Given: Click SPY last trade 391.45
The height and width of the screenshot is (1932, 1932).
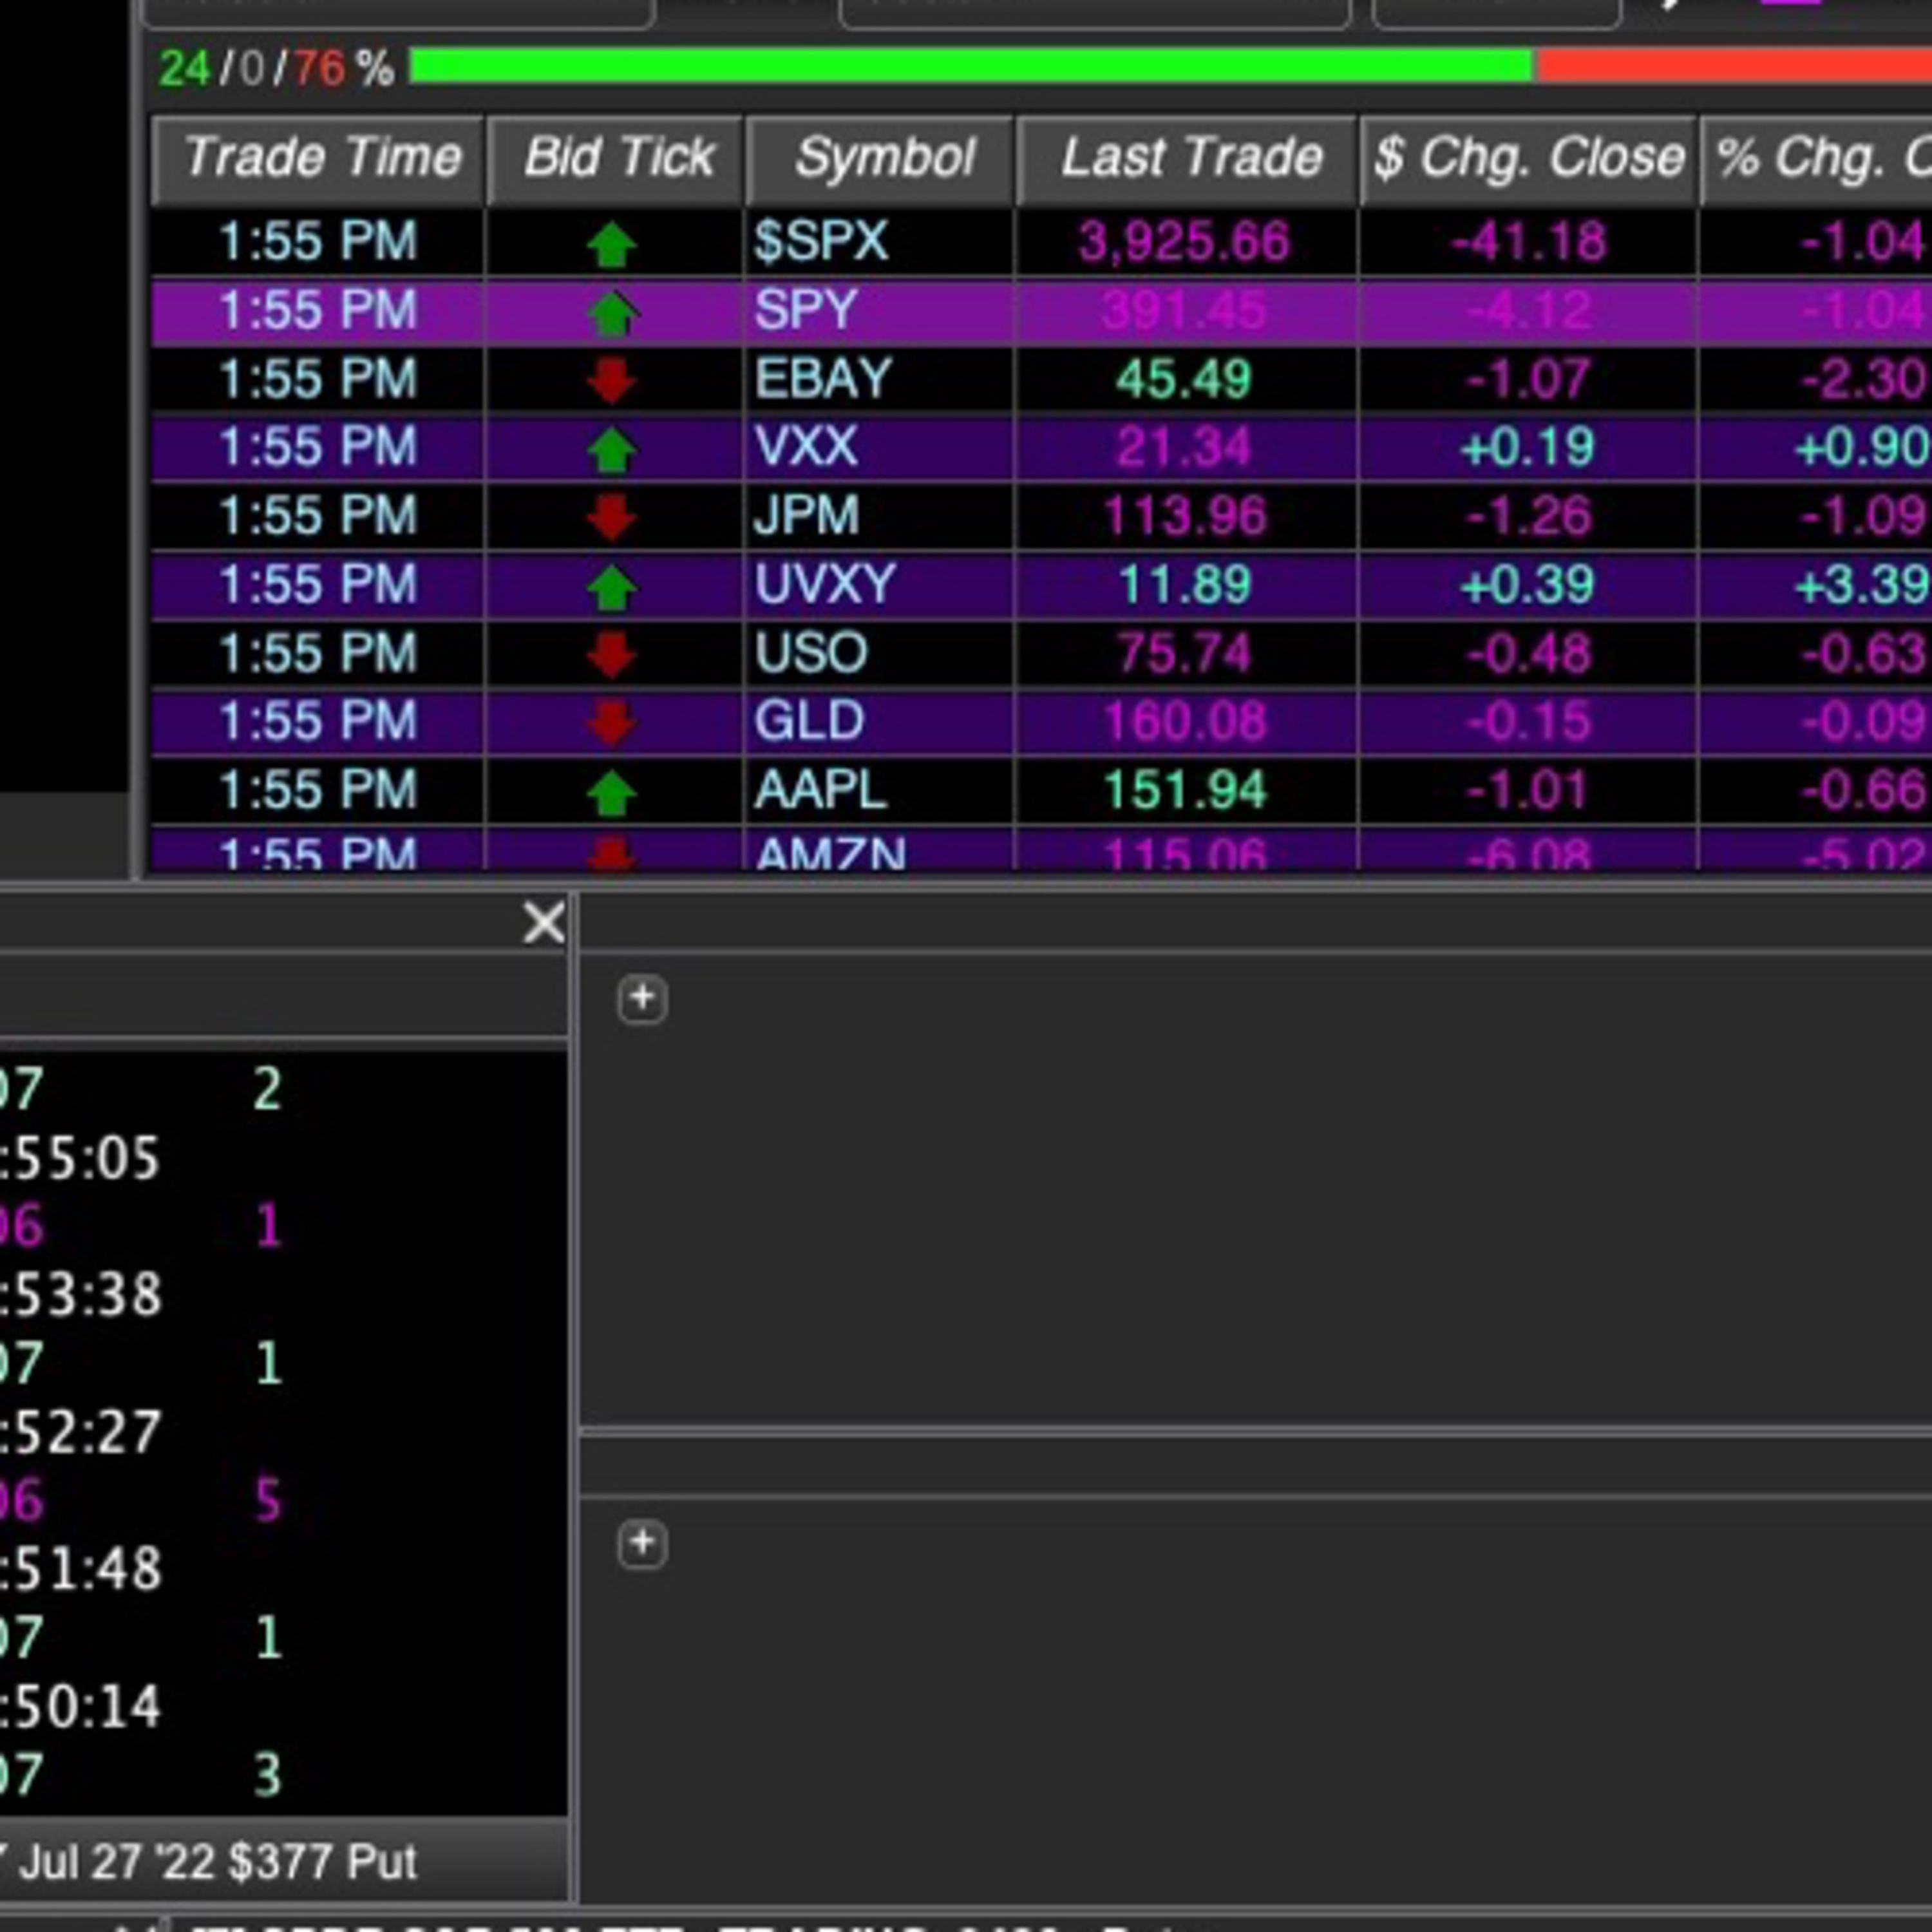Looking at the screenshot, I should [1184, 310].
